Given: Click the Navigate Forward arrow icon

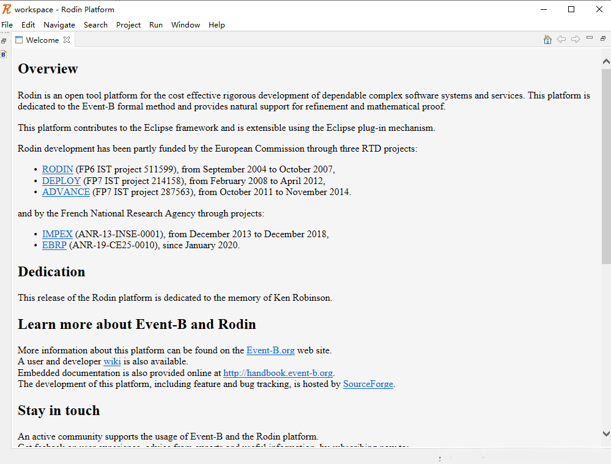Looking at the screenshot, I should 576,40.
